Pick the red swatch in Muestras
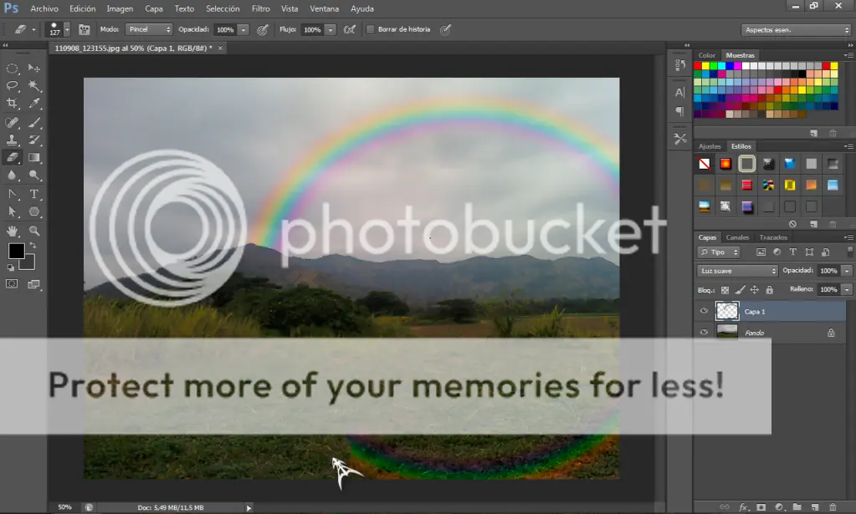This screenshot has width=856, height=514. click(x=698, y=66)
